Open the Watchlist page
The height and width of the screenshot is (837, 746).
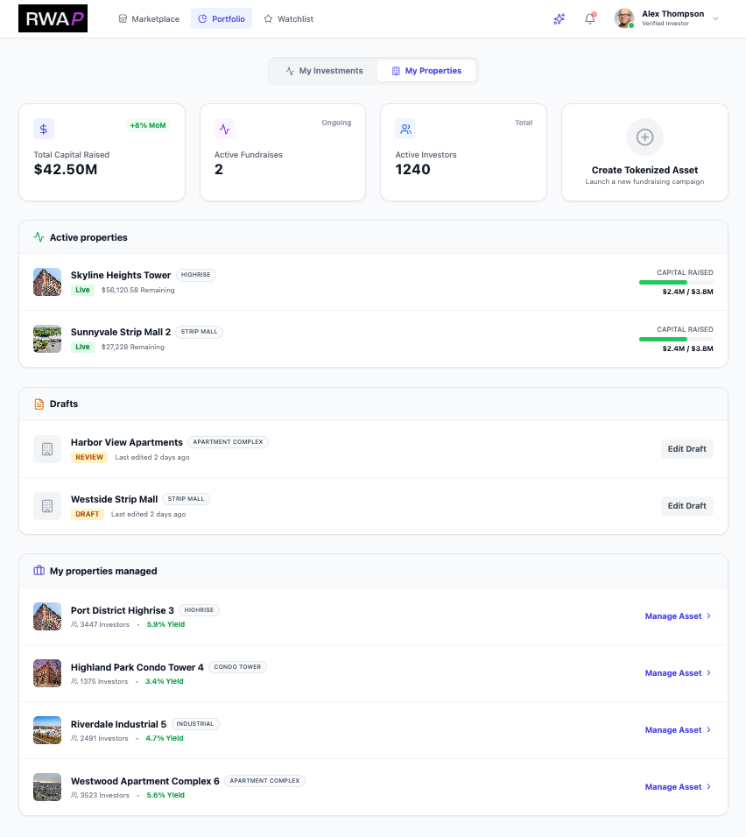[x=288, y=18]
